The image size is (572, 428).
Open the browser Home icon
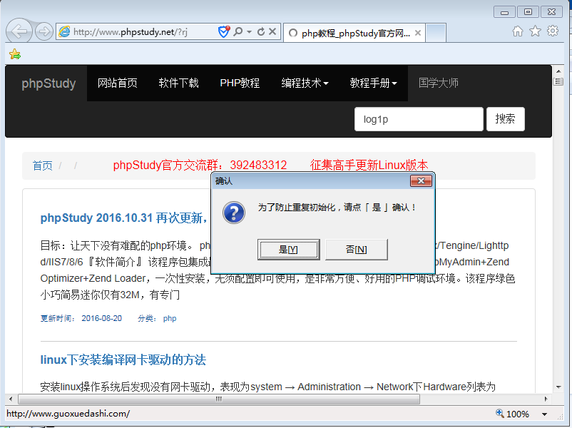(518, 31)
